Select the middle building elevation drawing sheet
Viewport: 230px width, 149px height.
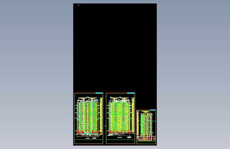(120, 118)
